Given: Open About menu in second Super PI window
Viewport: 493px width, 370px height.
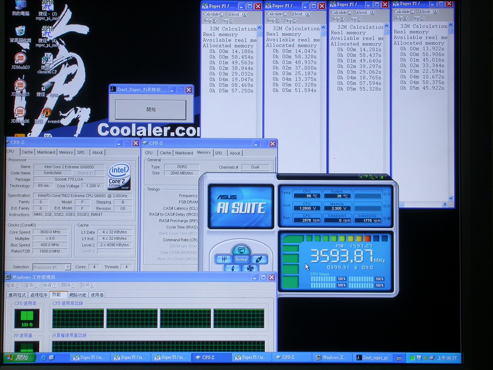Looking at the screenshot, I should (301, 14).
